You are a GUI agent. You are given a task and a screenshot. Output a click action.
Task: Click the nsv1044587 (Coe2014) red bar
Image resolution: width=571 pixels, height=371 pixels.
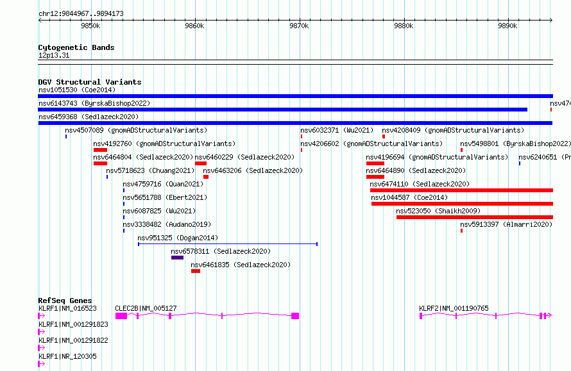click(x=462, y=204)
